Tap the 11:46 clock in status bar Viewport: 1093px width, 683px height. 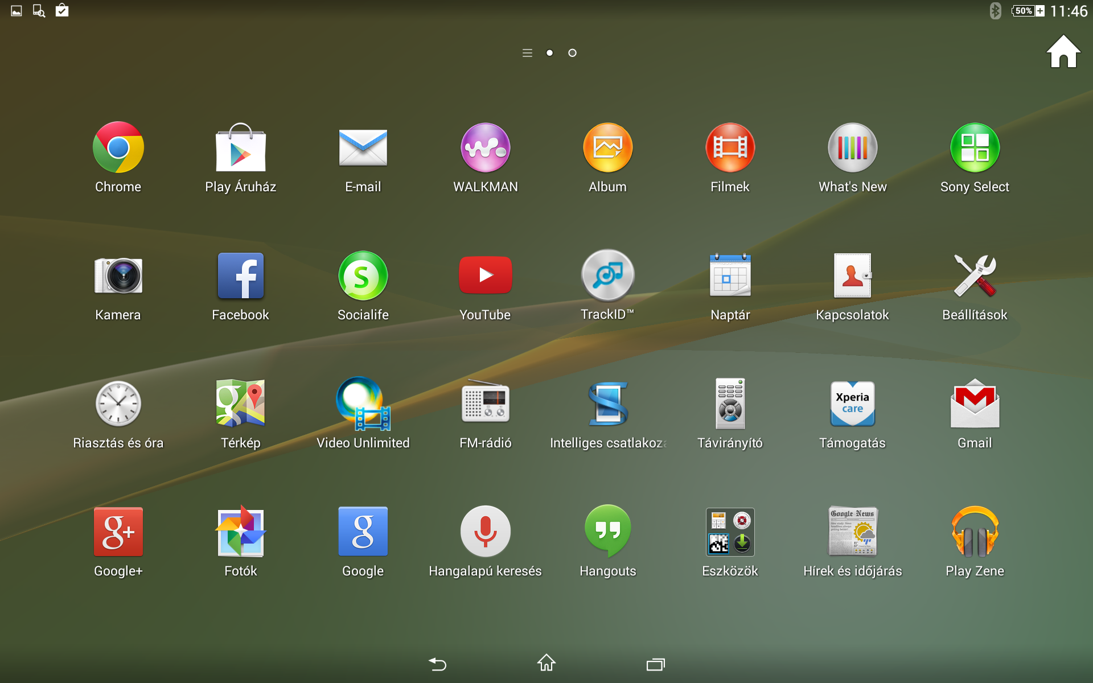click(x=1069, y=11)
